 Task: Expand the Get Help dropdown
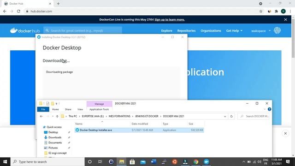(x=234, y=31)
